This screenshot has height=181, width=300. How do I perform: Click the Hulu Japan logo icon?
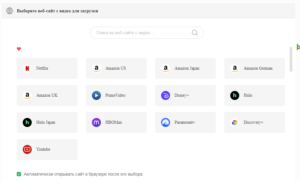coord(27,122)
